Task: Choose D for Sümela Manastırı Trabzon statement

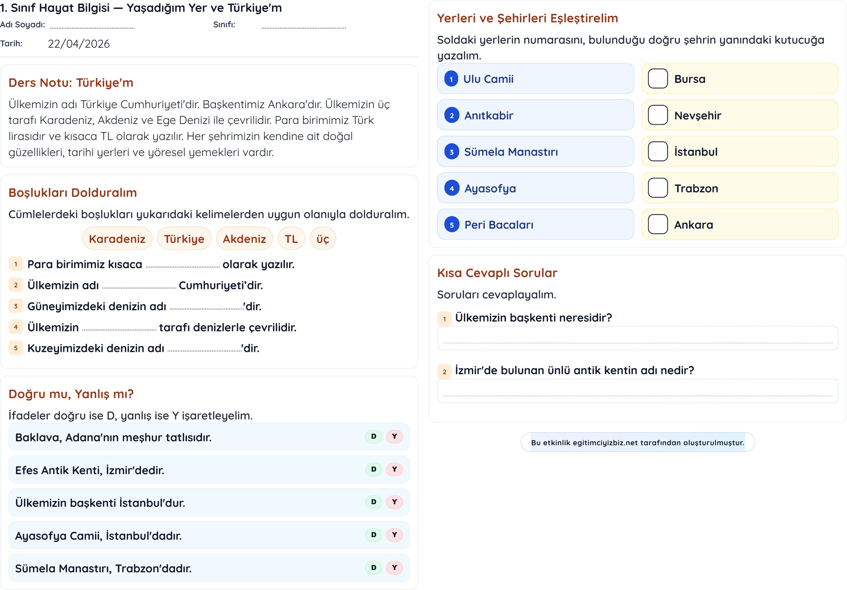Action: (x=373, y=568)
